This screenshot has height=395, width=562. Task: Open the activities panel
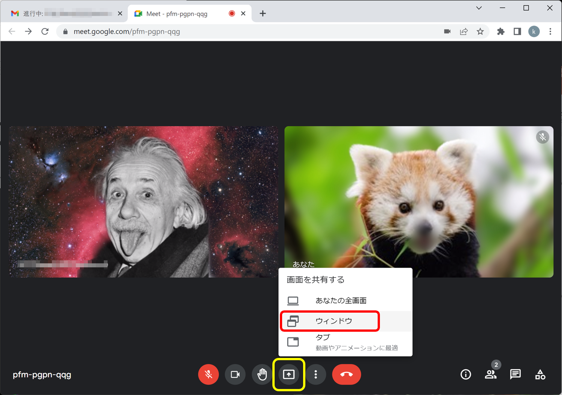[x=540, y=374]
